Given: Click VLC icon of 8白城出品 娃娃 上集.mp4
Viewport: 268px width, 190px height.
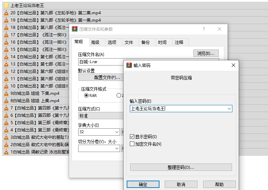Looking at the screenshot, I should coord(6,101).
